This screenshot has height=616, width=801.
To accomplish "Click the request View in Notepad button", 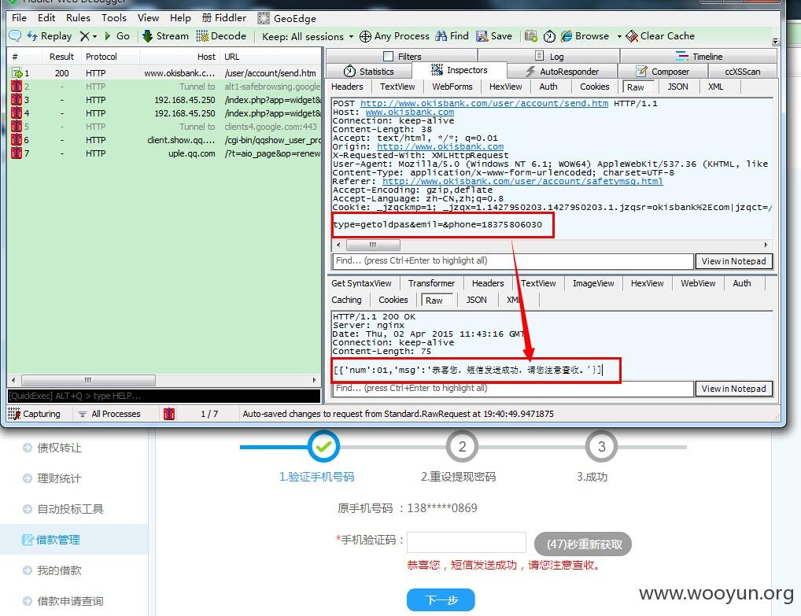I will click(733, 261).
